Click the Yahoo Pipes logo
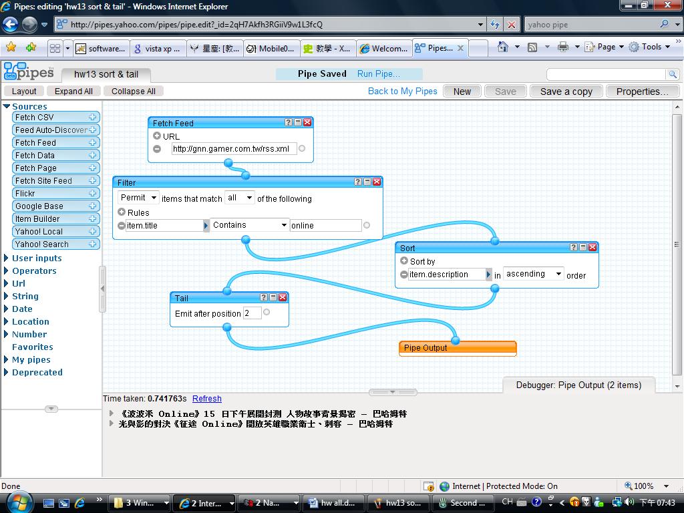This screenshot has width=684, height=513. (x=29, y=71)
